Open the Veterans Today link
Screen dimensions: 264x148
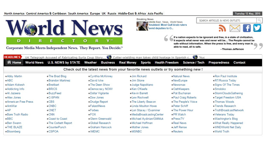tap(224, 114)
